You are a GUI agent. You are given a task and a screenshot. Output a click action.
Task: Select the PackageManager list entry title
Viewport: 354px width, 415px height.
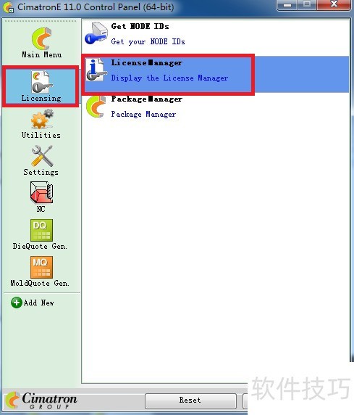coord(147,99)
